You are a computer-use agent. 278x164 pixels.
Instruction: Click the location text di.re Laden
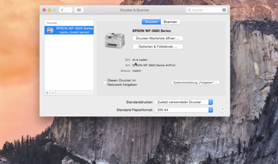[140, 60]
